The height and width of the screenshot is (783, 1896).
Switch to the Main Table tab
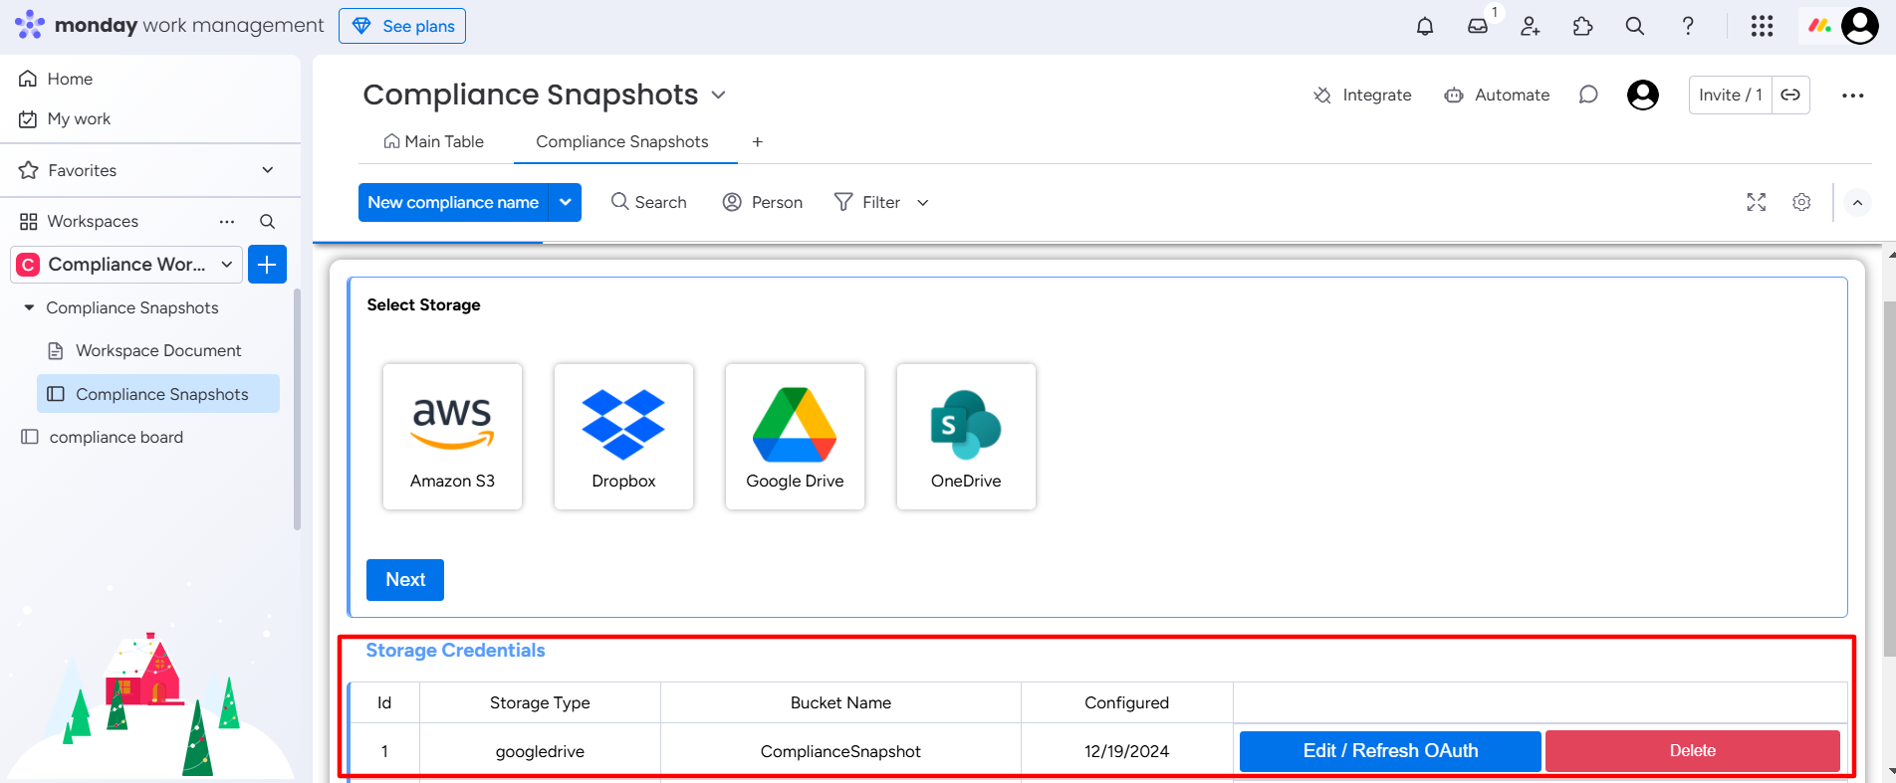[434, 141]
